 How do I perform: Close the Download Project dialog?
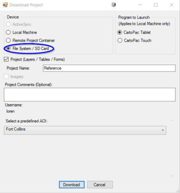pos(172,5)
